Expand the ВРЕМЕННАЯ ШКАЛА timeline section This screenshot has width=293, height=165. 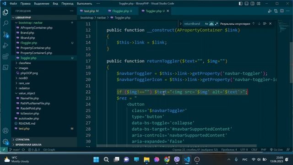(44, 145)
